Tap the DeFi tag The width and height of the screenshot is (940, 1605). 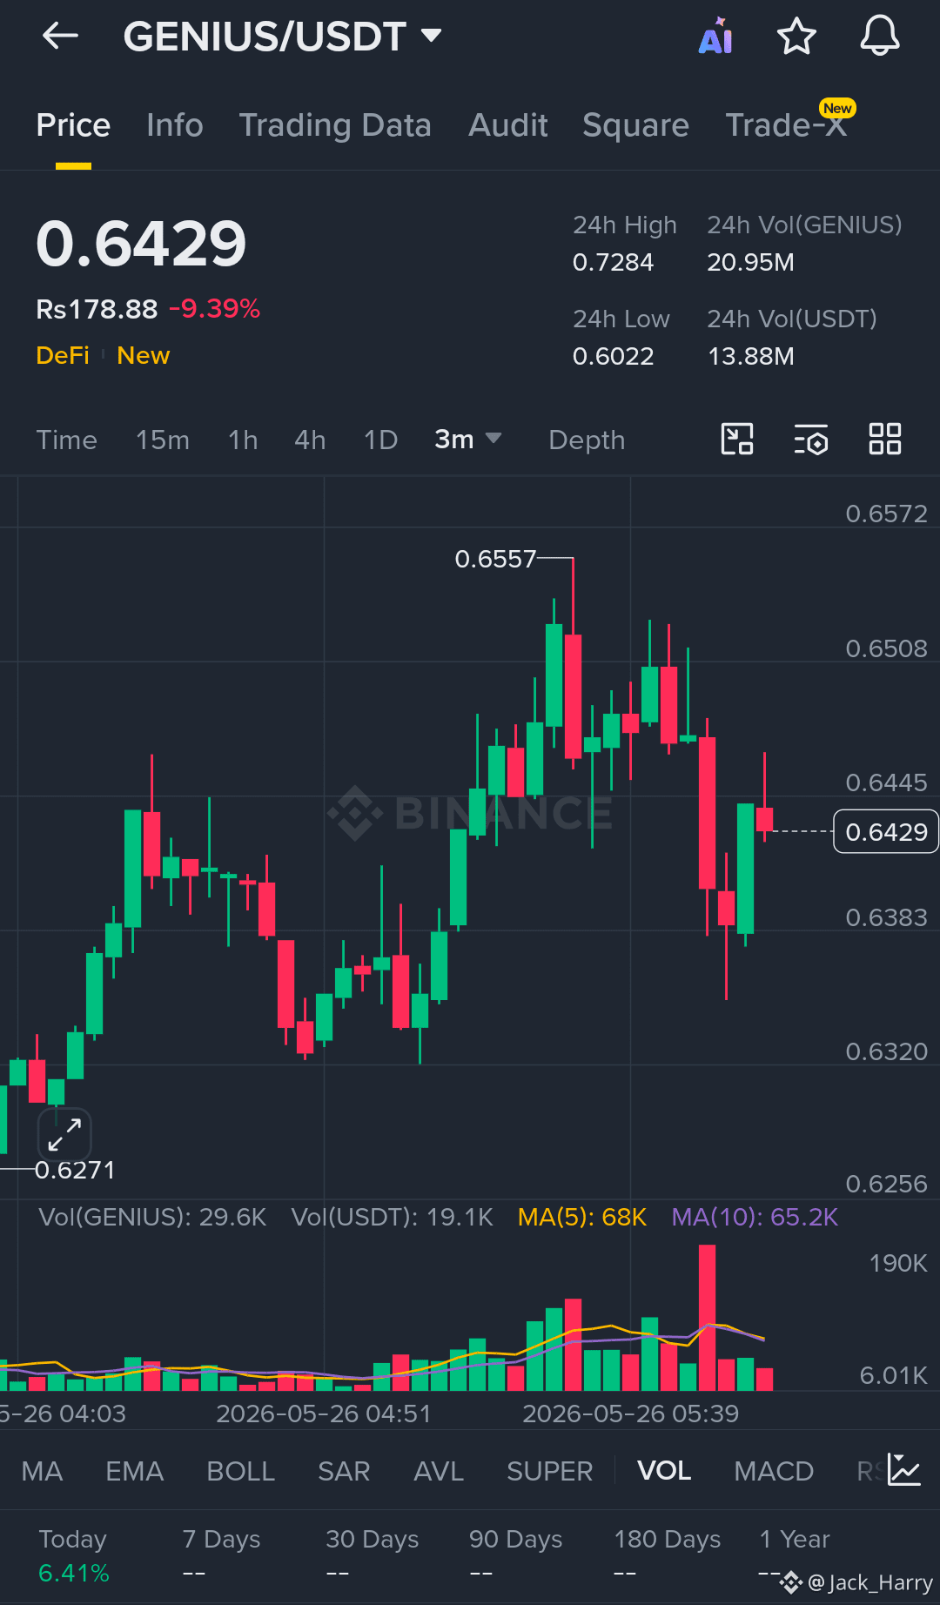click(63, 355)
